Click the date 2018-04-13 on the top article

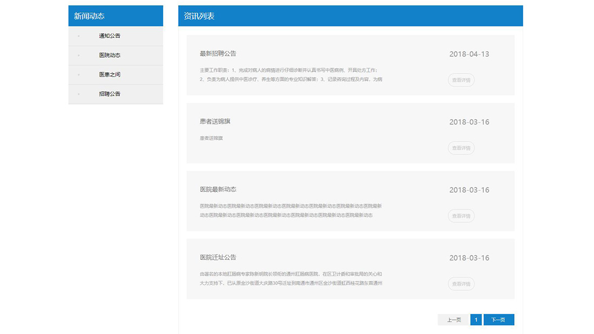pos(469,54)
